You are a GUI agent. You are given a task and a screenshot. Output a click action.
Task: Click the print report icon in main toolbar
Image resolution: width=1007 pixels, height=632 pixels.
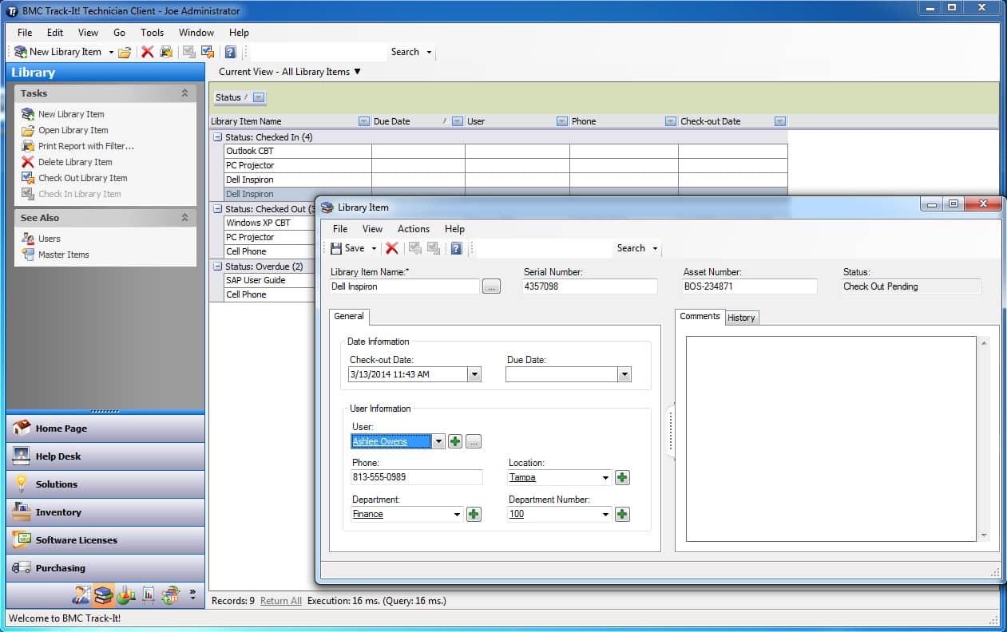[x=166, y=52]
